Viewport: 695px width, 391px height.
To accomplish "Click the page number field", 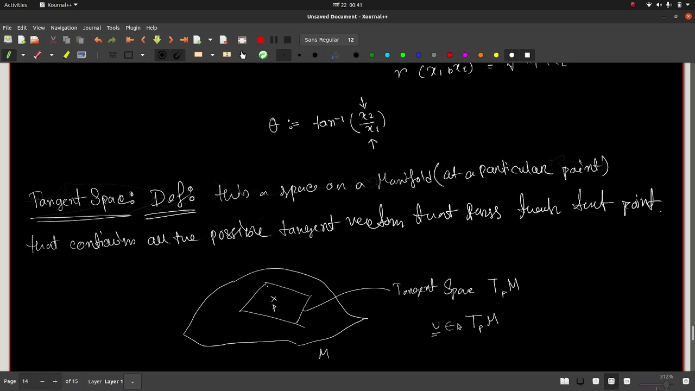I will [27, 381].
